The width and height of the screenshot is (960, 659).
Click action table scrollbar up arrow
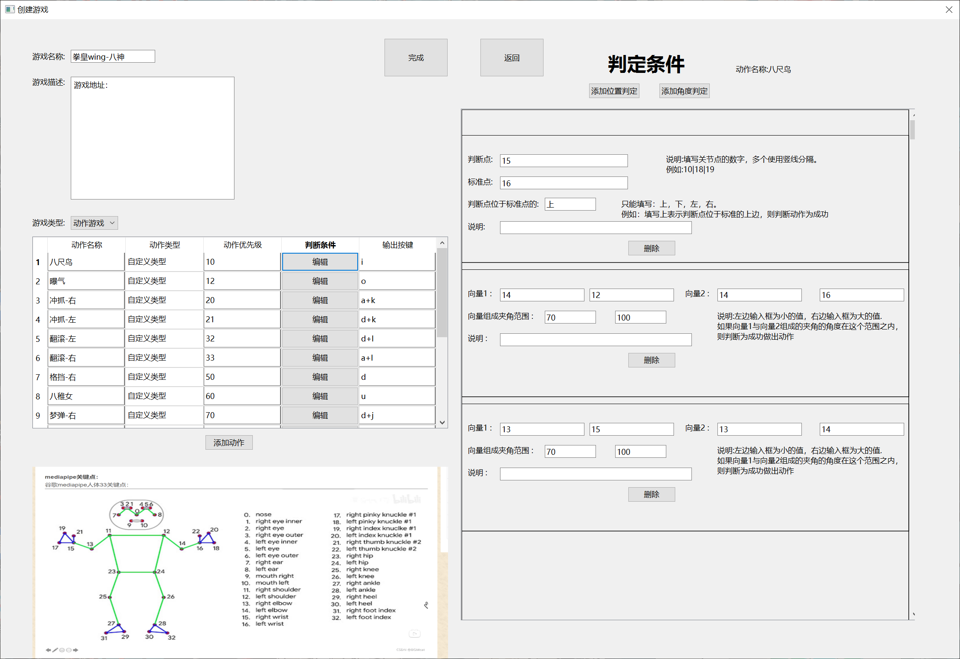click(x=442, y=243)
